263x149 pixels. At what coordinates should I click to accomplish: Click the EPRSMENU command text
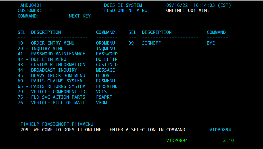(107, 86)
